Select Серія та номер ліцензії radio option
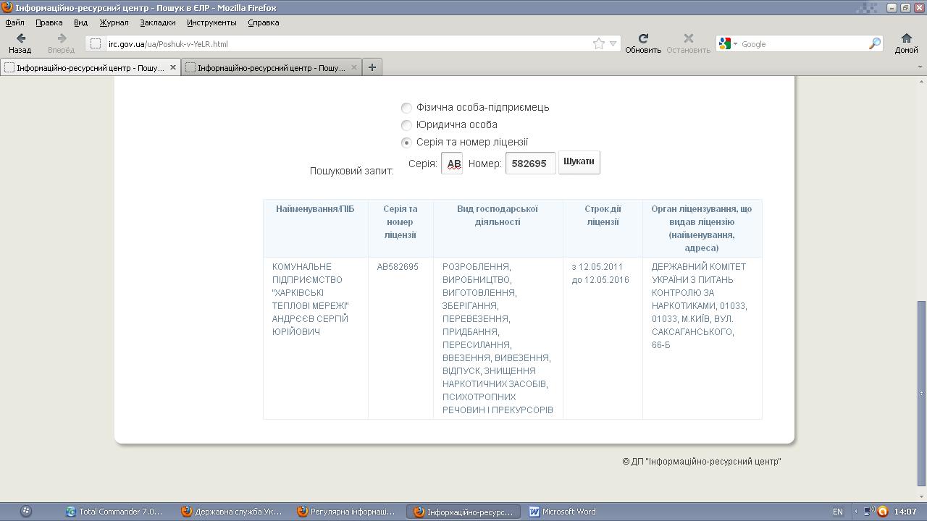The width and height of the screenshot is (927, 521). (x=406, y=143)
